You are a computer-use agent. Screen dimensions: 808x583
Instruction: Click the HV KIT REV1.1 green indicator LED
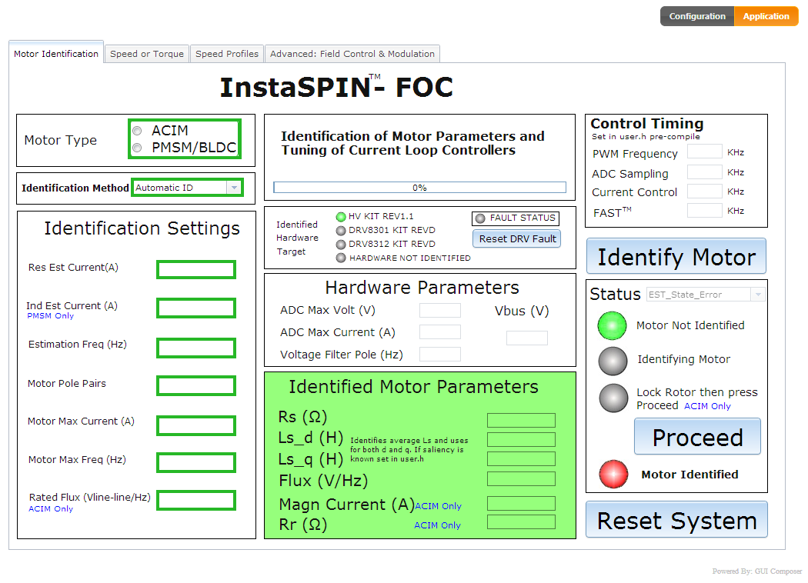(x=341, y=217)
